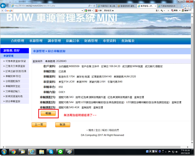Image resolution: width=195 pixels, height=156 pixels.
Task: Click the volume speaker tray icon
Action: 177,152
